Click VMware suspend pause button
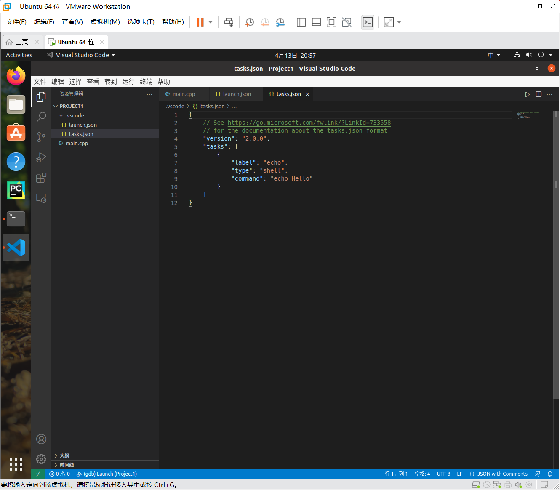 click(200, 22)
